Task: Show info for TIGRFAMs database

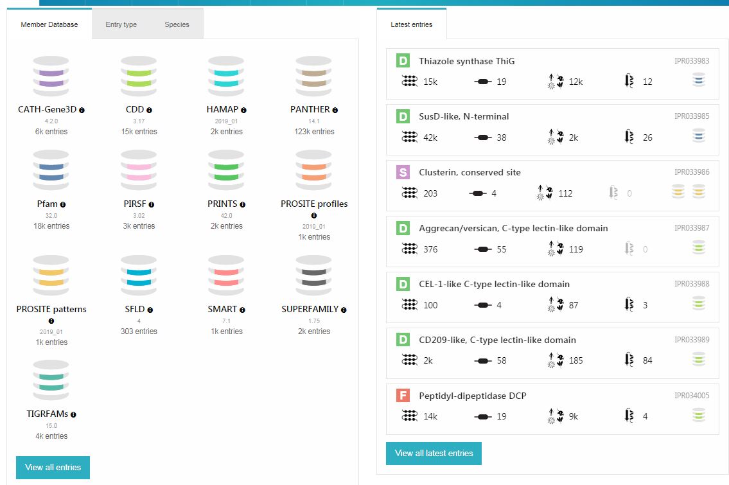Action: [x=73, y=414]
